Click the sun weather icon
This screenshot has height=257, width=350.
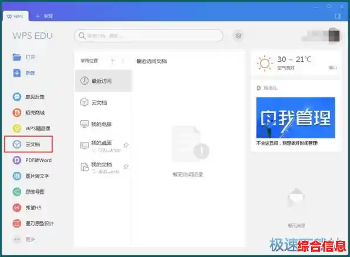[x=265, y=64]
